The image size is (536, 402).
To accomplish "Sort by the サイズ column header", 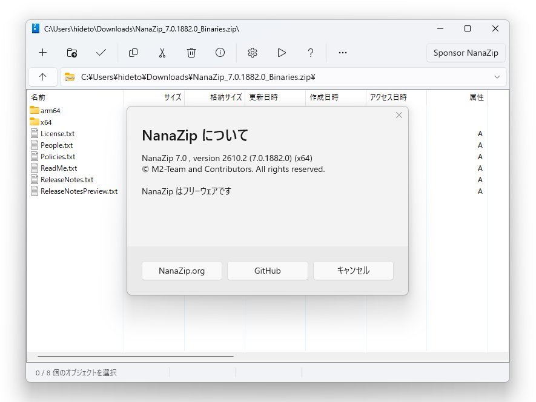I will point(154,97).
